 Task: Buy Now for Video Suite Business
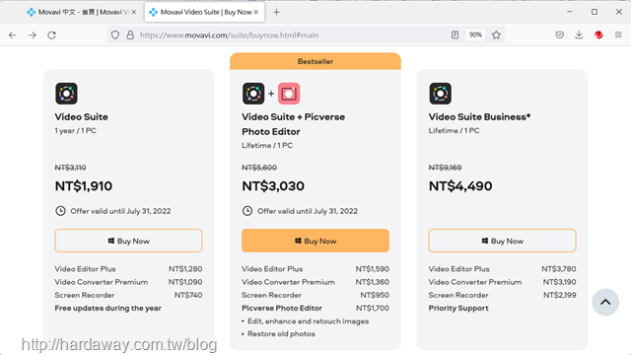(502, 241)
